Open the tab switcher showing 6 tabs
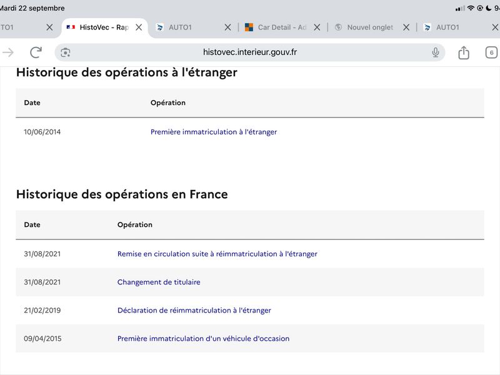This screenshot has height=375, width=500. [x=491, y=52]
